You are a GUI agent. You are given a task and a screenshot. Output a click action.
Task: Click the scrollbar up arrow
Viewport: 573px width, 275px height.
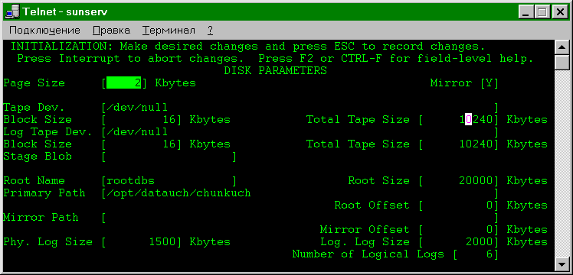(562, 47)
